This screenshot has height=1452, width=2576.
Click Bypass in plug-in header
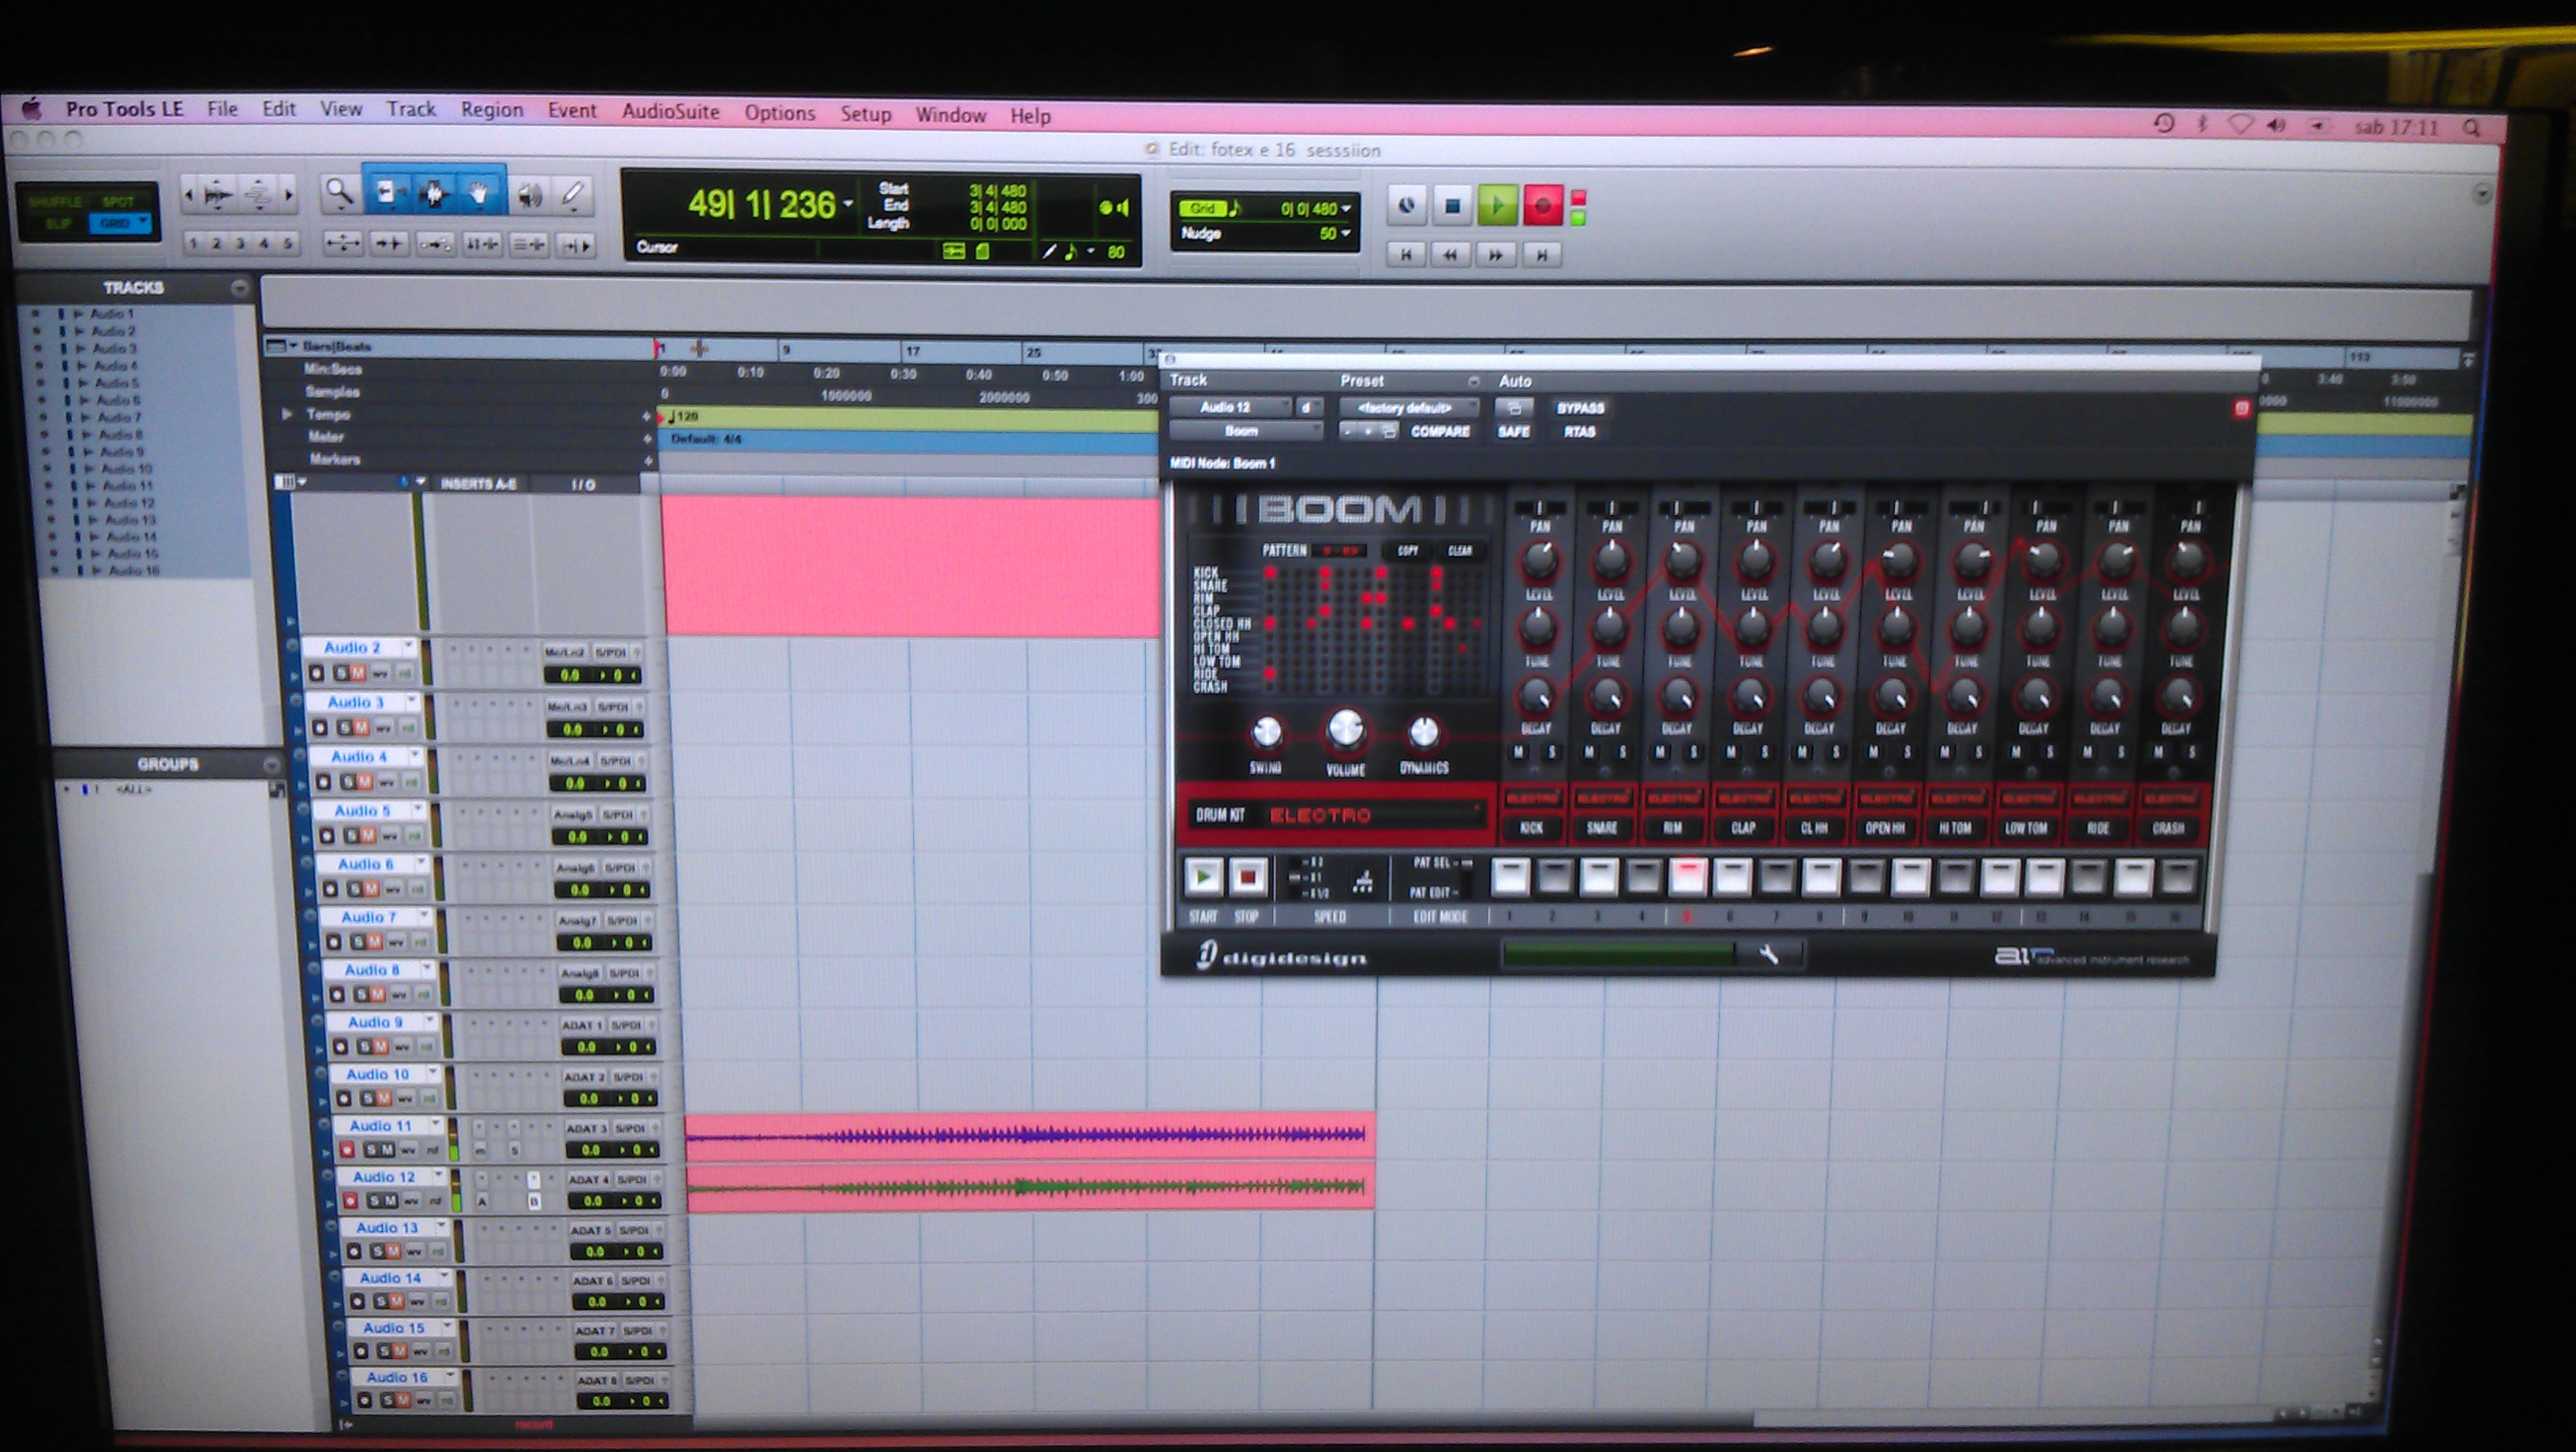pos(1580,408)
